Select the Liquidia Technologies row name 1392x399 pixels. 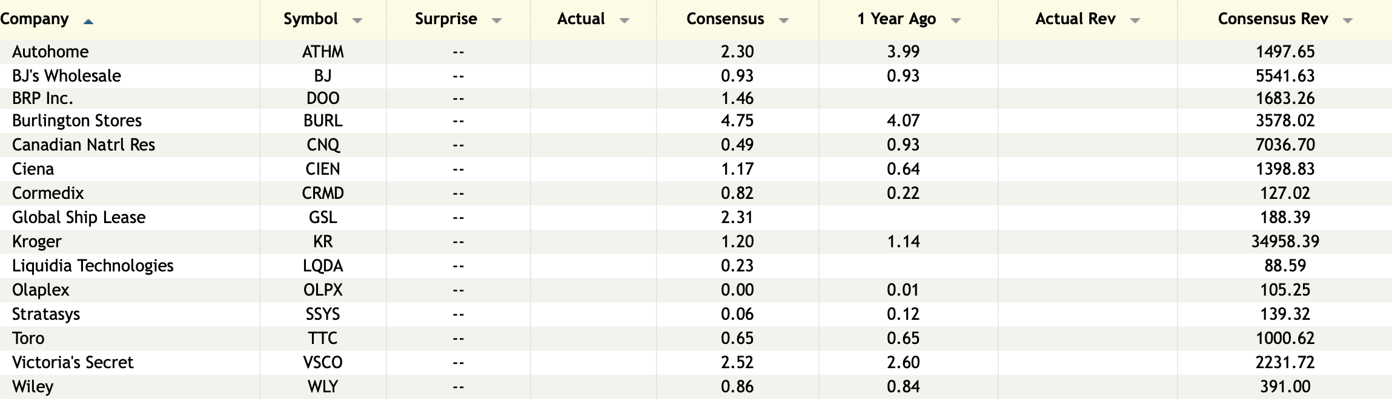pos(93,266)
